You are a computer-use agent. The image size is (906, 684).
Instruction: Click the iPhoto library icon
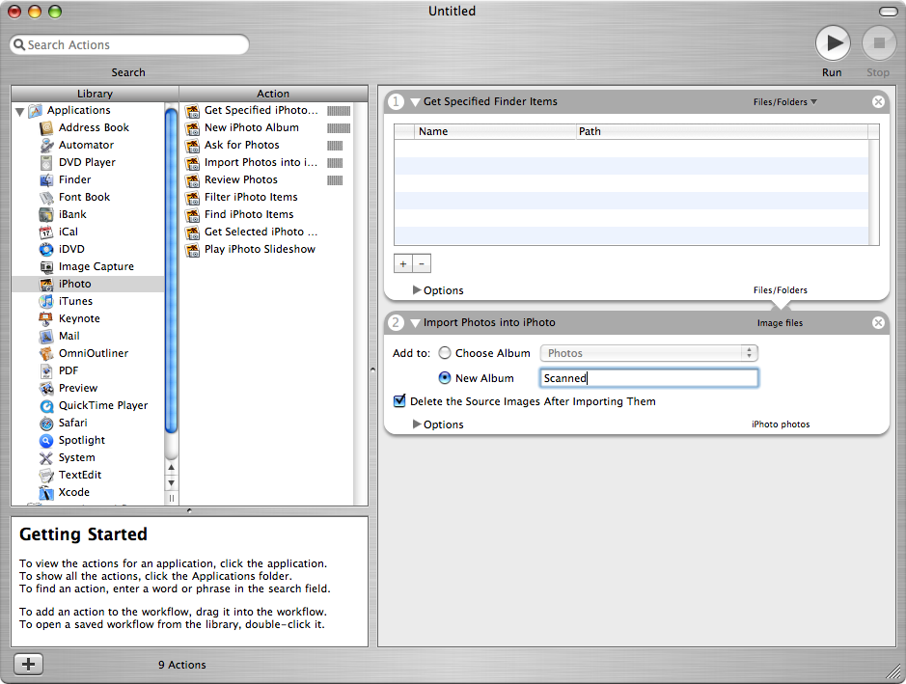click(46, 284)
